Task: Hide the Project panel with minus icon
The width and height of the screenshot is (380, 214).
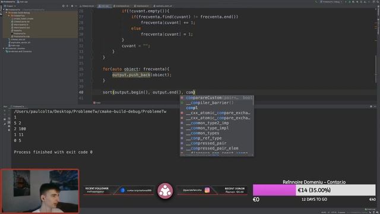Action: pyautogui.click(x=76, y=6)
